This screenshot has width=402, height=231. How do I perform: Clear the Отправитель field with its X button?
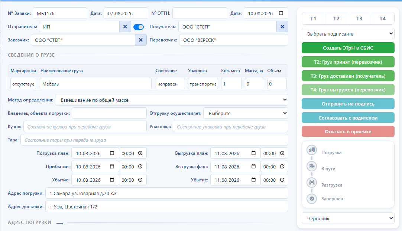125,27
